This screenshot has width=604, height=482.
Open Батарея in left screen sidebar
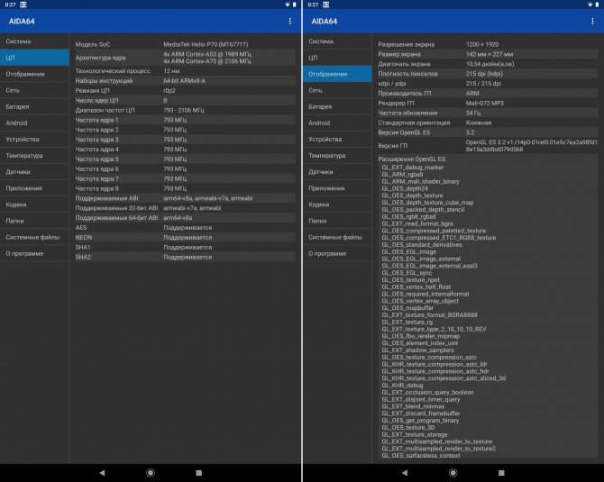(34, 106)
